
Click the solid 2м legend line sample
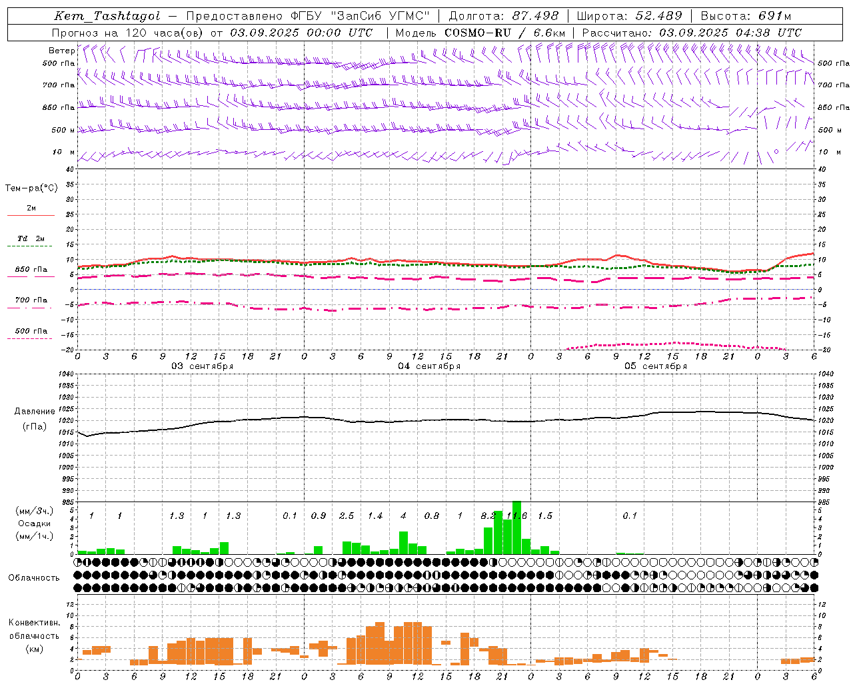point(31,216)
